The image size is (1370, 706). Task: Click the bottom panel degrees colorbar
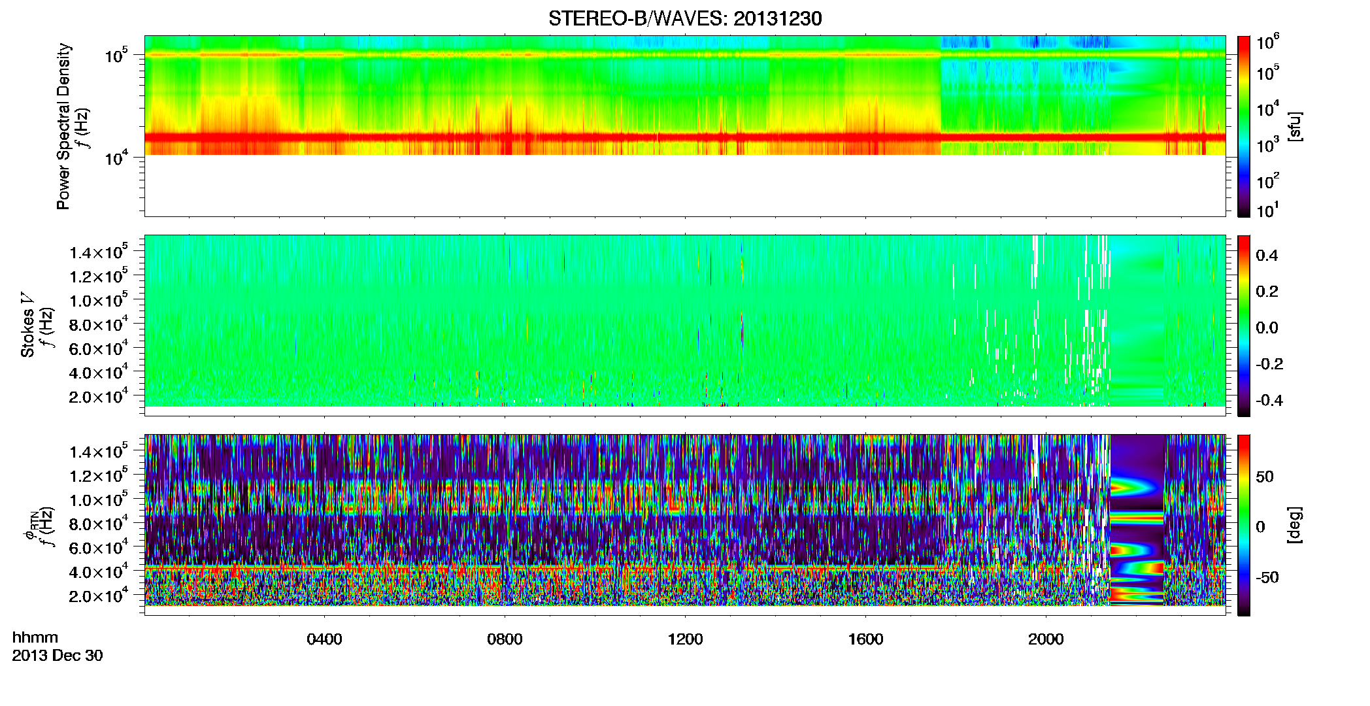[1244, 525]
